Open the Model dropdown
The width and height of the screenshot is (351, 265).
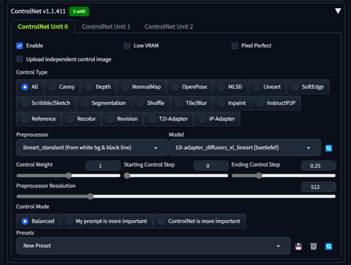pyautogui.click(x=245, y=148)
